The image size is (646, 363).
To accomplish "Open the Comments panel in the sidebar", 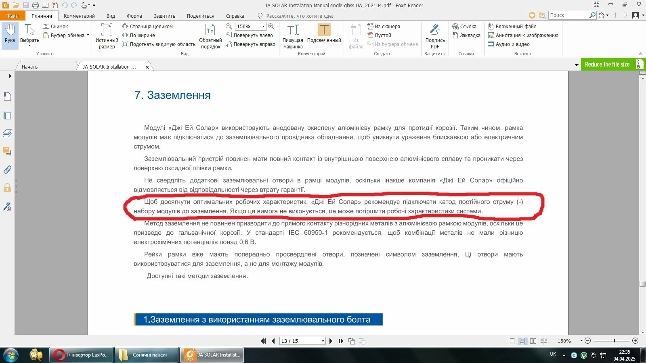I will click(7, 151).
